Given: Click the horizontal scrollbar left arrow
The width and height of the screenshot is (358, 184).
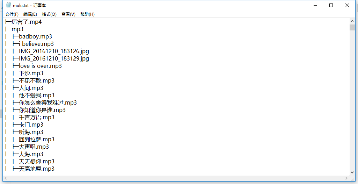Looking at the screenshot, I should click(6, 178).
